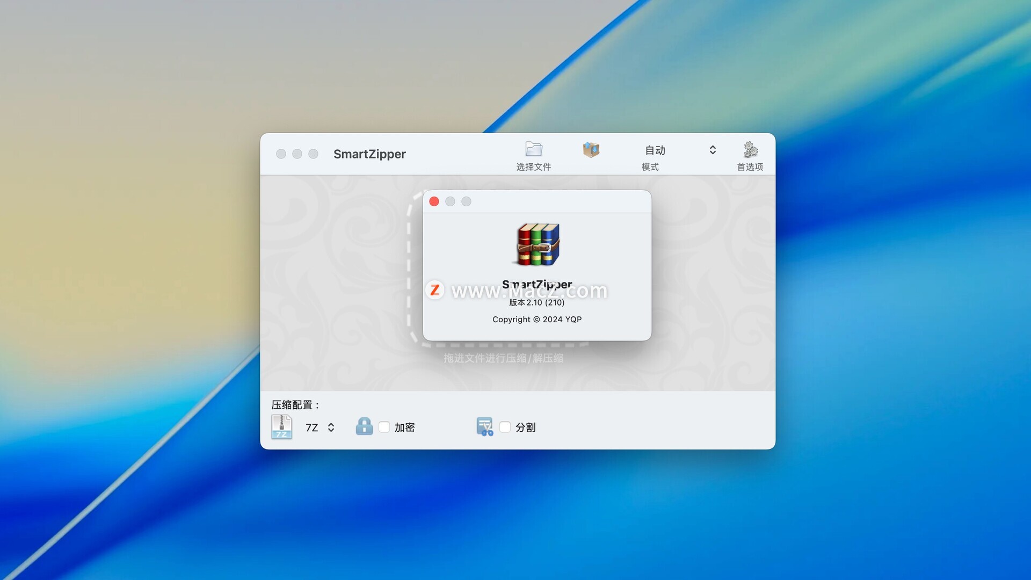Image resolution: width=1031 pixels, height=580 pixels.
Task: Close the About dialog with red button
Action: click(434, 201)
